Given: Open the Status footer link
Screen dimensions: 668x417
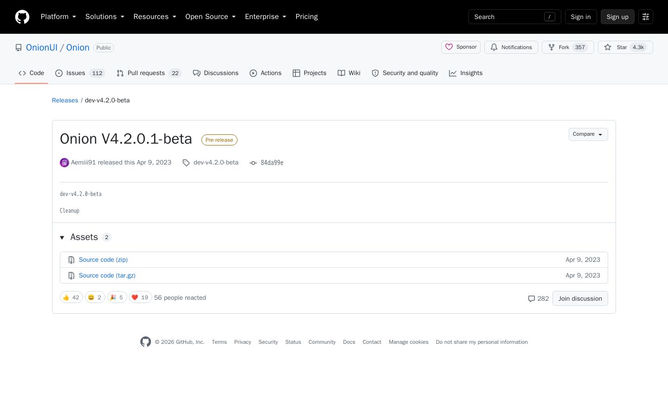Looking at the screenshot, I should 293,342.
